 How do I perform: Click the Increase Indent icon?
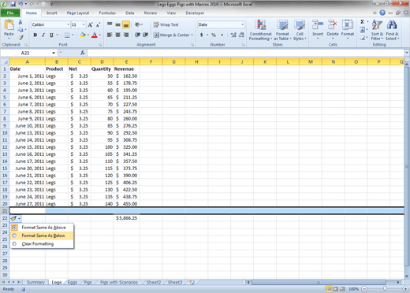pyautogui.click(x=146, y=35)
